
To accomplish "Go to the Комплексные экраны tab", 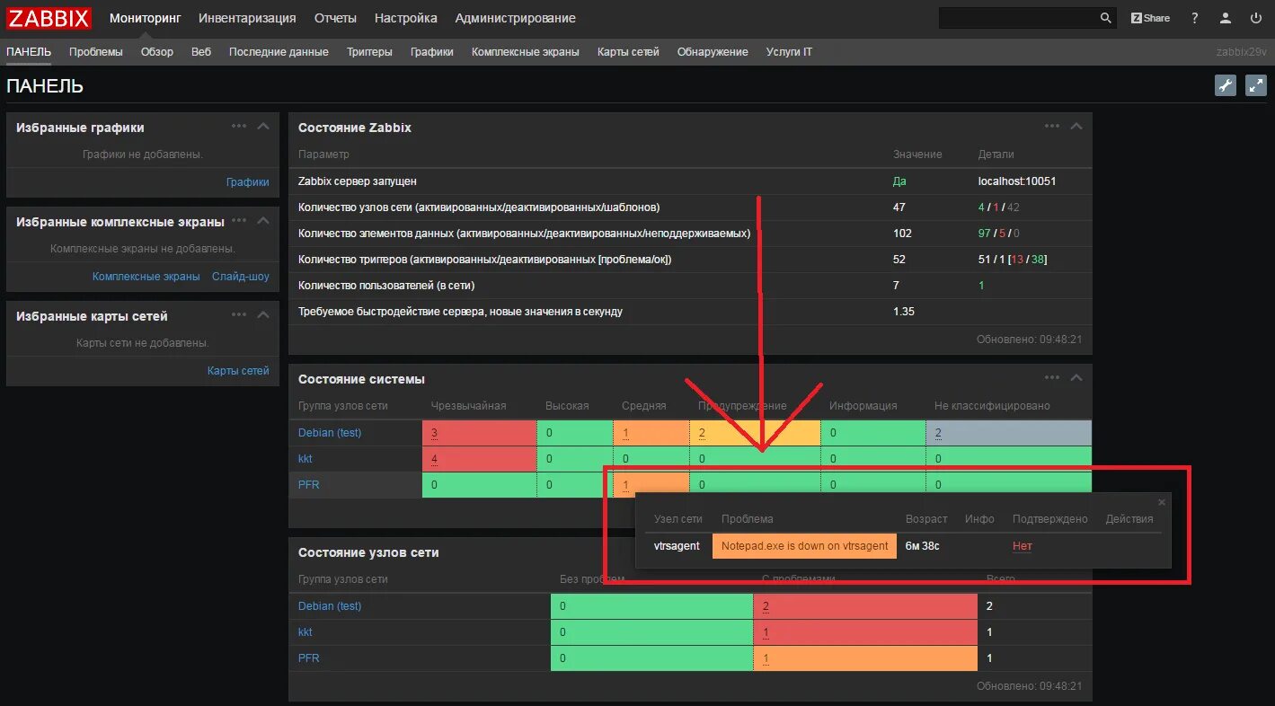I will [x=526, y=52].
